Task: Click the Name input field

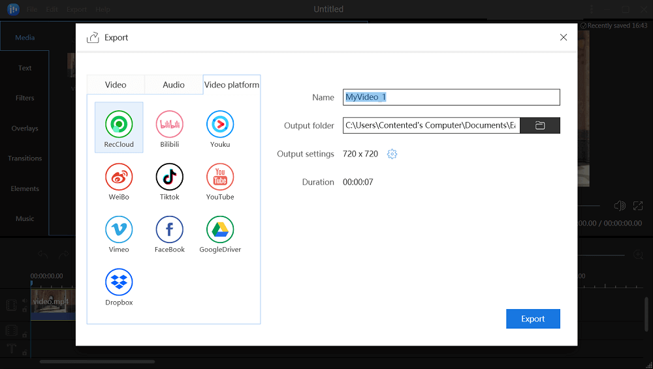Action: [451, 97]
